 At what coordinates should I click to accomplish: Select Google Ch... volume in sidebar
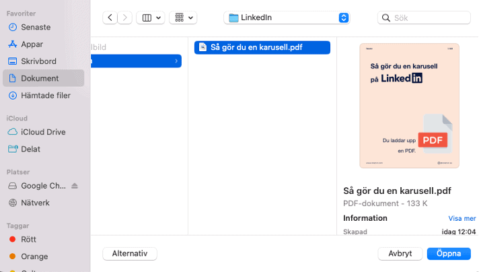pyautogui.click(x=43, y=186)
